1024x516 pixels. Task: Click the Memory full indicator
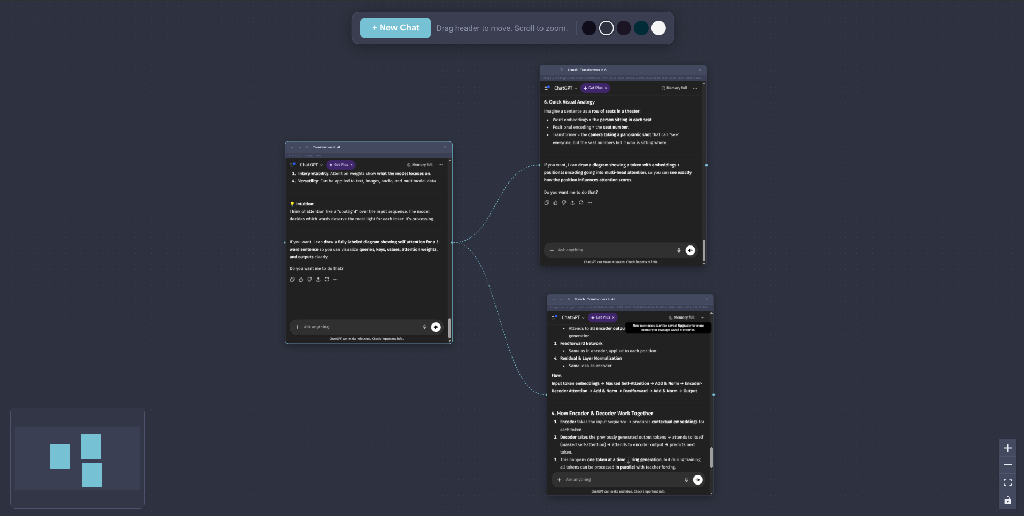(x=420, y=165)
